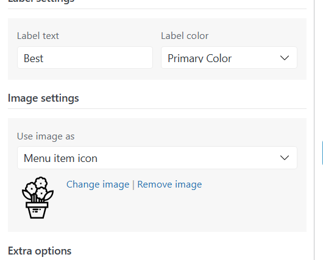Open the Use image as dropdown
Screen dimensions: 323x260
click(157, 158)
